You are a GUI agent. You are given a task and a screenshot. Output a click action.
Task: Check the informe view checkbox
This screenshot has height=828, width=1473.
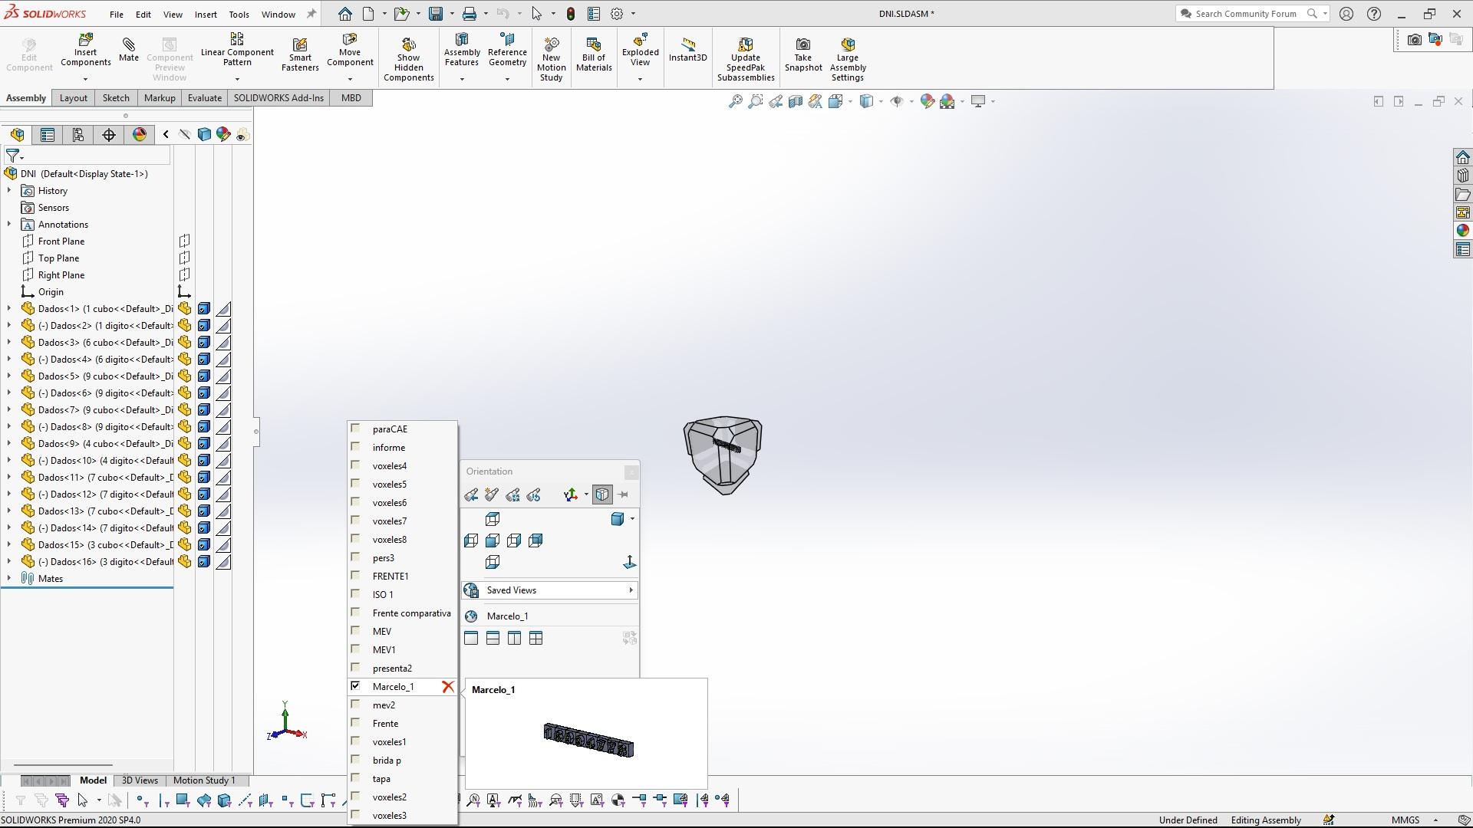[355, 447]
